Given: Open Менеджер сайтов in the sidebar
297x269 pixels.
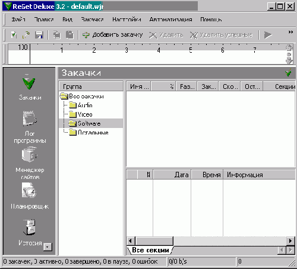Looking at the screenshot, I should point(30,163).
